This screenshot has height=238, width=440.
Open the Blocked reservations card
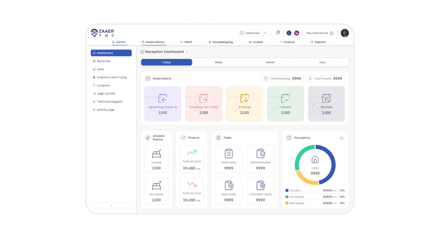click(x=326, y=104)
